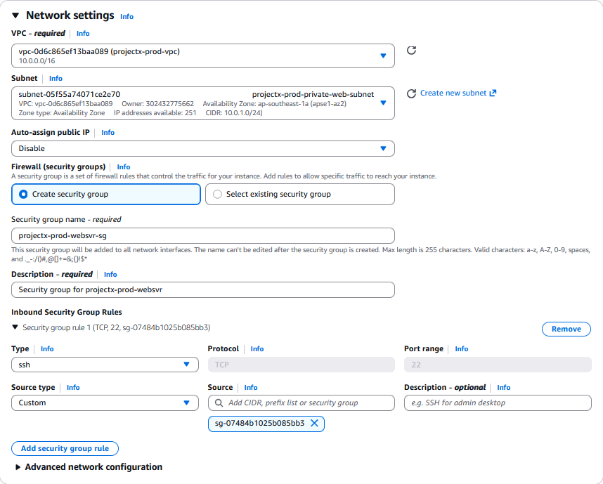Open Info link for Auto-assign public IP
Image resolution: width=603 pixels, height=484 pixels.
pyautogui.click(x=108, y=133)
